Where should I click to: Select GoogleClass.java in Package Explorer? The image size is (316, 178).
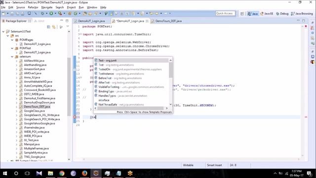pyautogui.click(x=34, y=111)
